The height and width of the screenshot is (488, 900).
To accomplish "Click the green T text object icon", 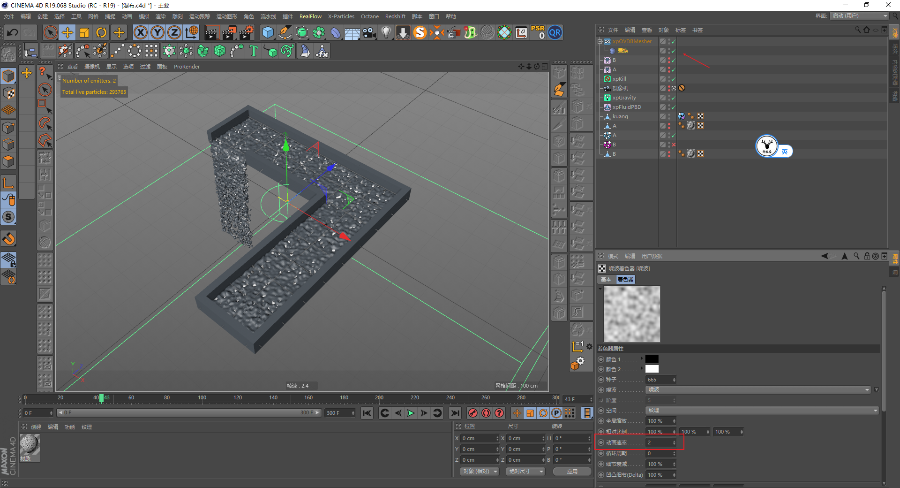I will click(254, 51).
